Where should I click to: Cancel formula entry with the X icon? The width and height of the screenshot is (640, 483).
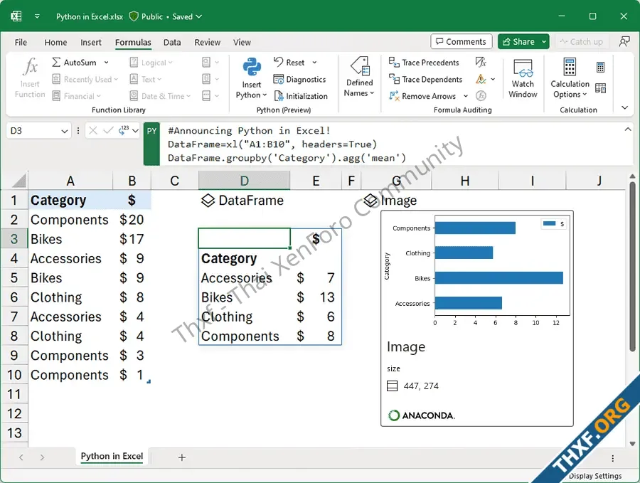pyautogui.click(x=93, y=131)
